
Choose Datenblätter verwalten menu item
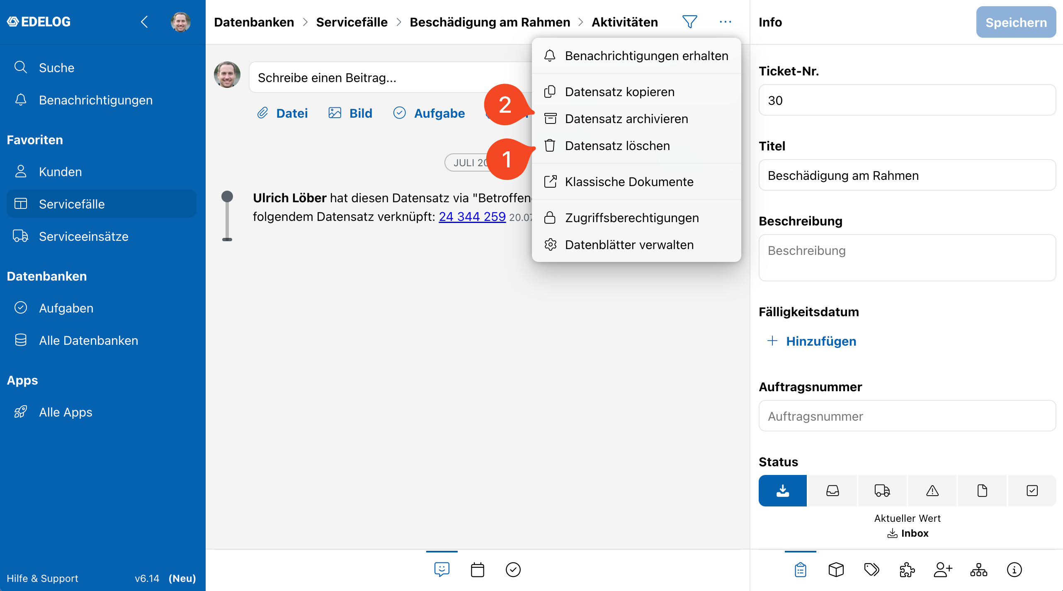pyautogui.click(x=636, y=245)
